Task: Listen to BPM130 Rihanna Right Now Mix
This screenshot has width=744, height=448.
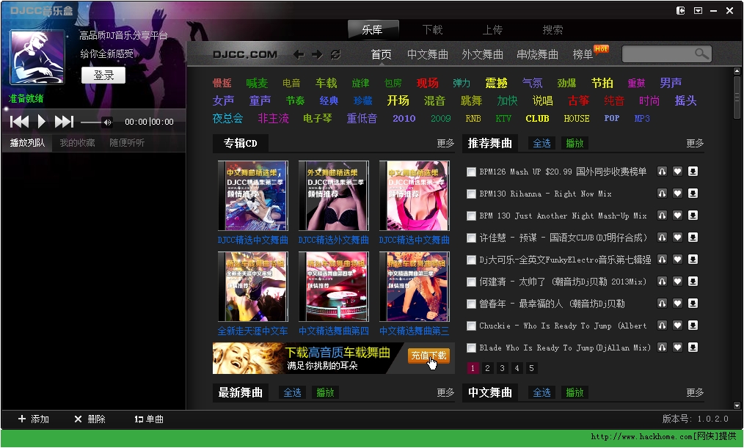Action: pyautogui.click(x=662, y=194)
